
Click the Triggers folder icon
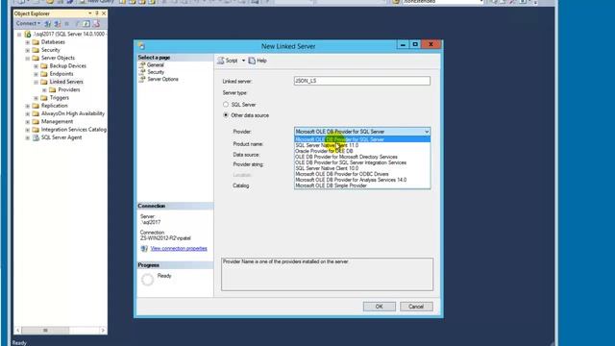[x=44, y=98]
